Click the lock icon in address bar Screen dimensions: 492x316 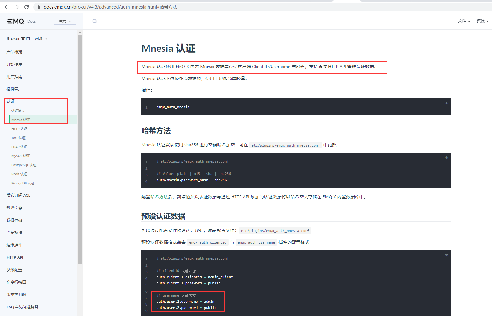pyautogui.click(x=39, y=7)
